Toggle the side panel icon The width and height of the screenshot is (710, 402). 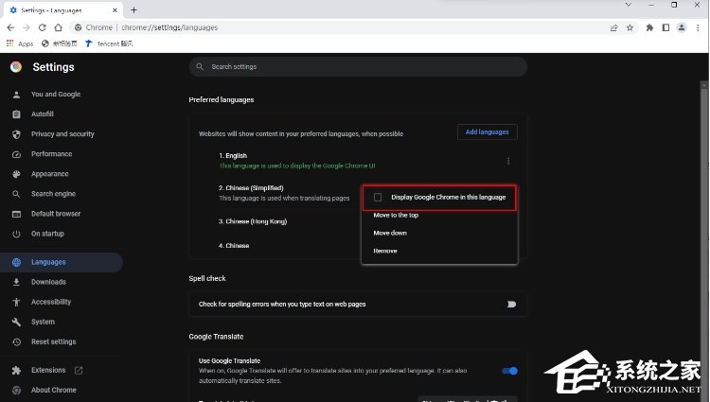(x=666, y=27)
